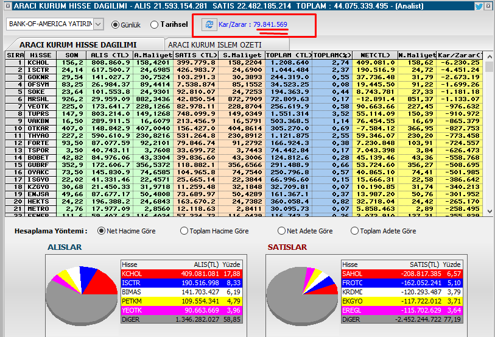Select the GUBRF stock row

point(244,165)
